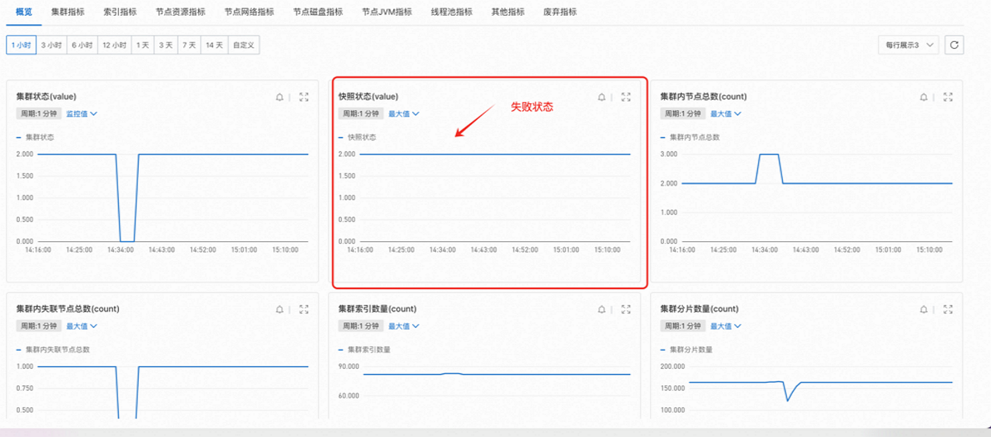The height and width of the screenshot is (437, 991).
Task: Expand 集群状态 chart to fullscreen
Action: [x=304, y=97]
